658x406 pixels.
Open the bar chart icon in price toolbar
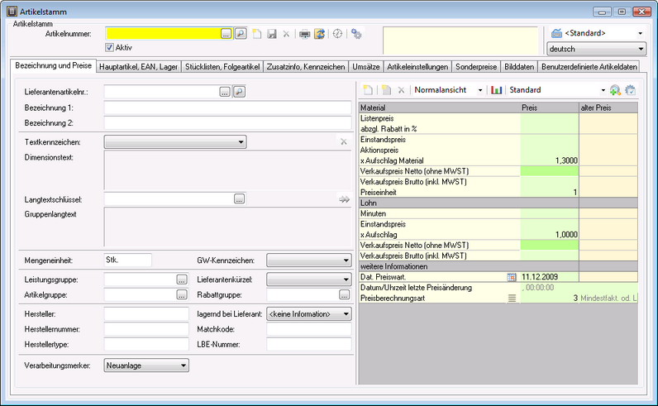[497, 89]
